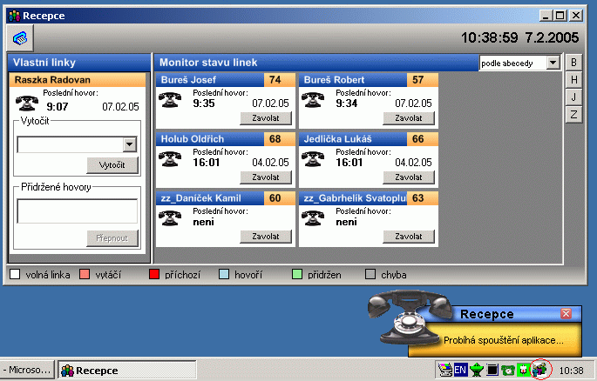Click Zavolat for Jedlička Lukáš
This screenshot has height=381, width=597.
[409, 177]
